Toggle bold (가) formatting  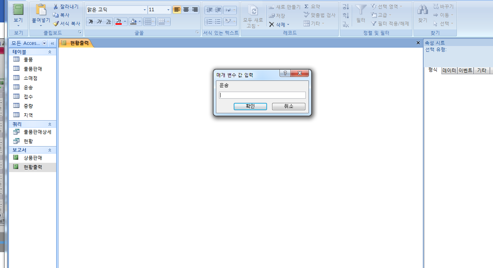point(90,22)
